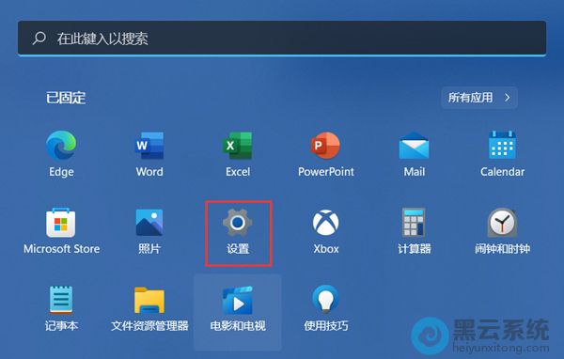
Task: Click the 设置 gear icon
Action: [x=238, y=223]
